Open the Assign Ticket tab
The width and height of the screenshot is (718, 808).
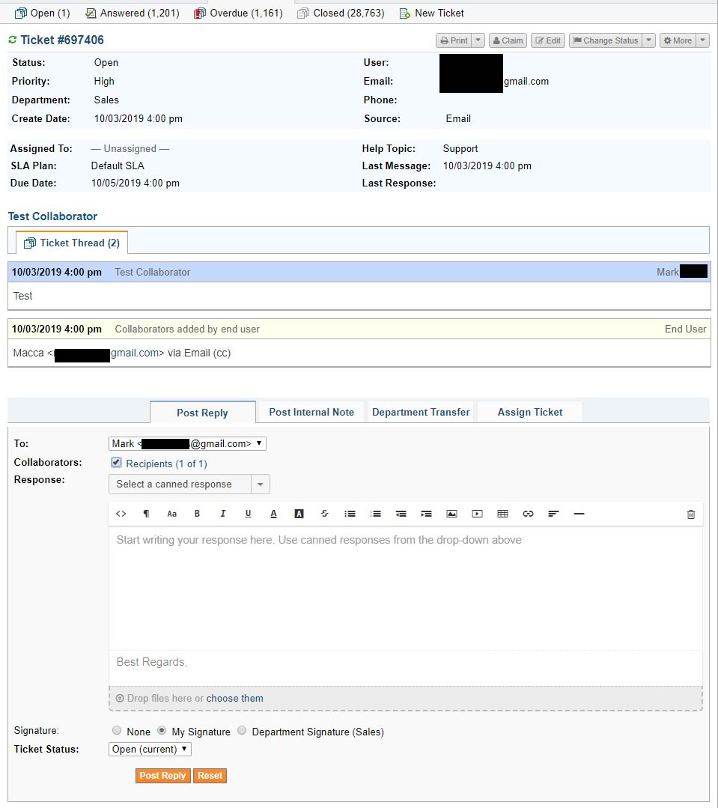(529, 412)
